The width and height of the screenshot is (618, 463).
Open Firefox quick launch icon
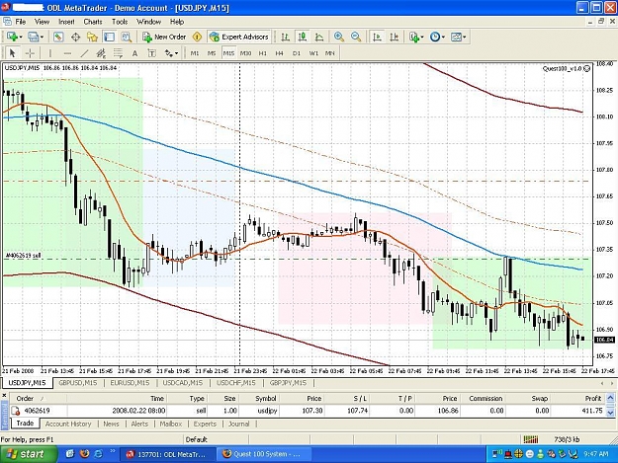click(84, 454)
